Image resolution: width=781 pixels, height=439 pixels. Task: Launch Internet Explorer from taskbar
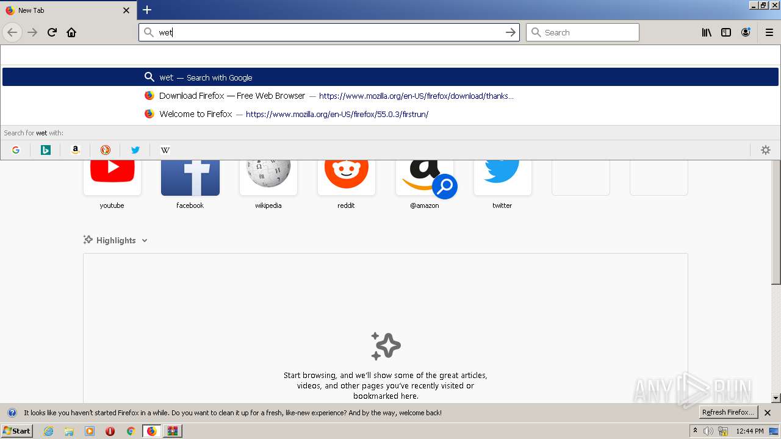(x=49, y=431)
